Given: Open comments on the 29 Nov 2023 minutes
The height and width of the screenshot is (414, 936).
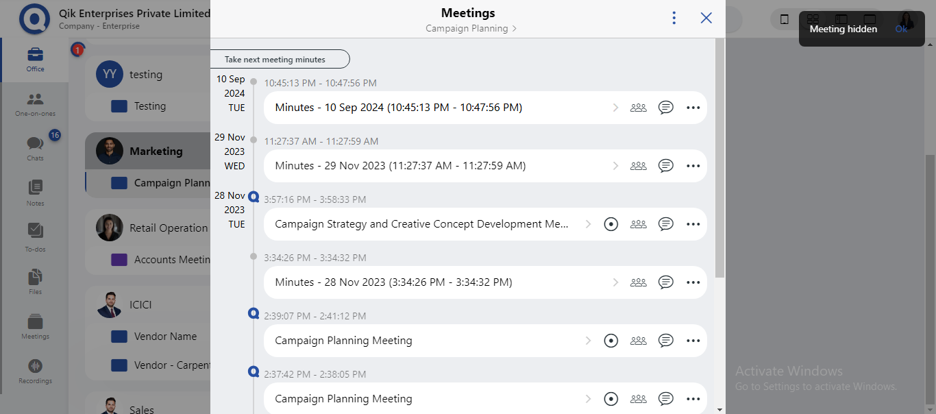Looking at the screenshot, I should pos(665,165).
